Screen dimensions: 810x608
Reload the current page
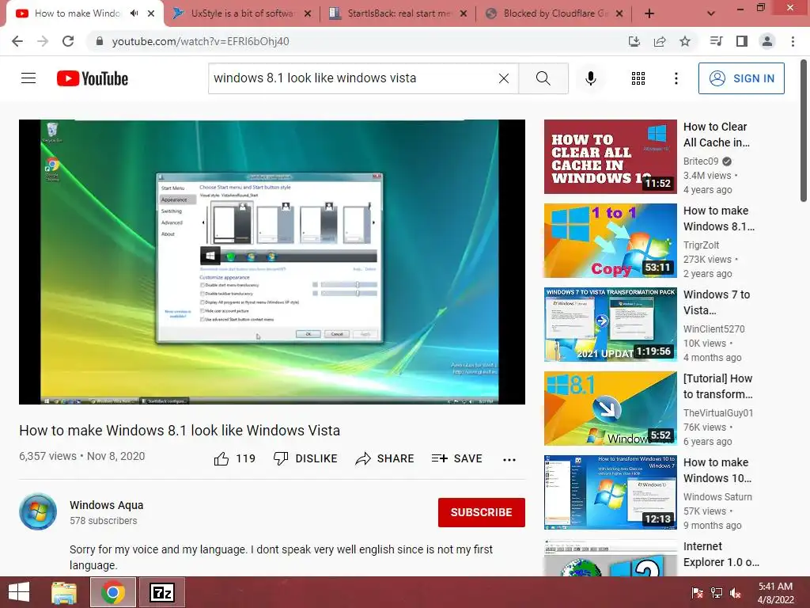pos(68,41)
